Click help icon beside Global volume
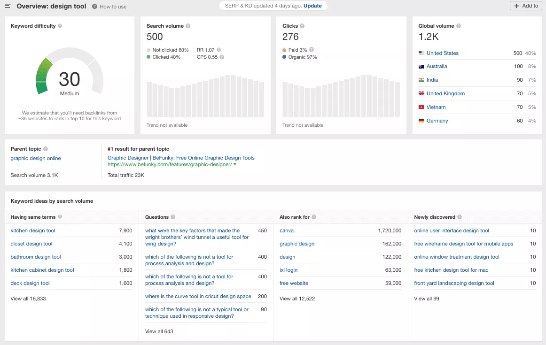Image resolution: width=546 pixels, height=345 pixels. tap(459, 26)
